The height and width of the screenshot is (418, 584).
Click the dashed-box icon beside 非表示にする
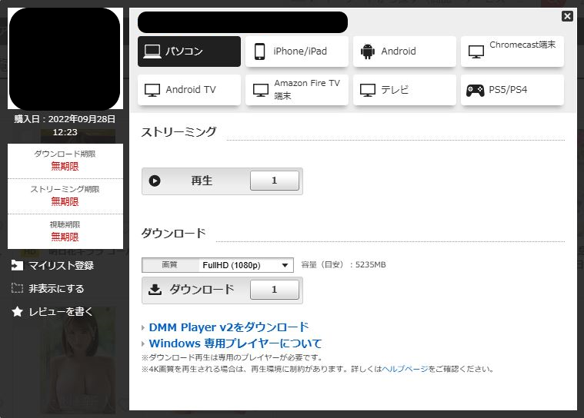pyautogui.click(x=17, y=288)
